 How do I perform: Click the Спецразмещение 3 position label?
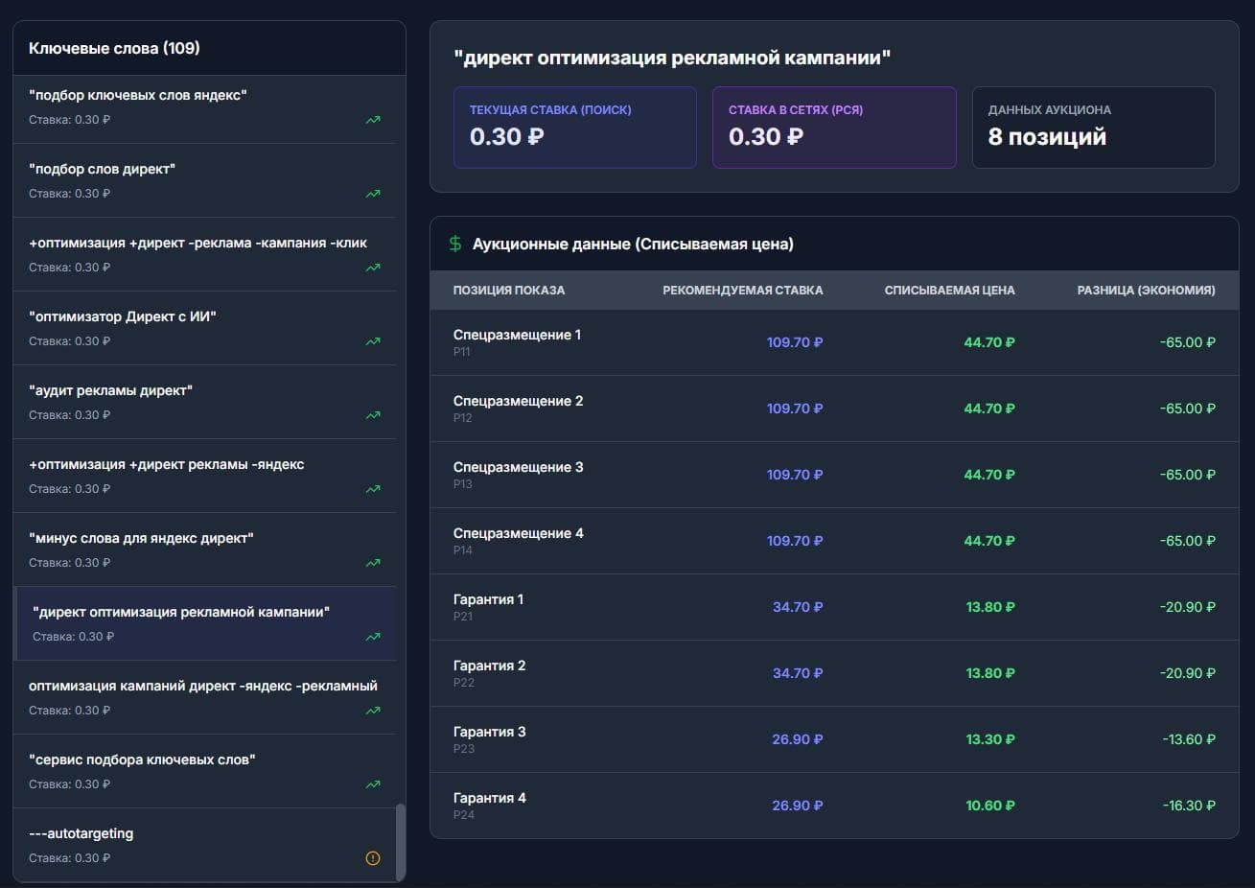[x=519, y=467]
